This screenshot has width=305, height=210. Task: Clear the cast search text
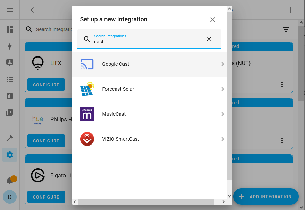[209, 39]
